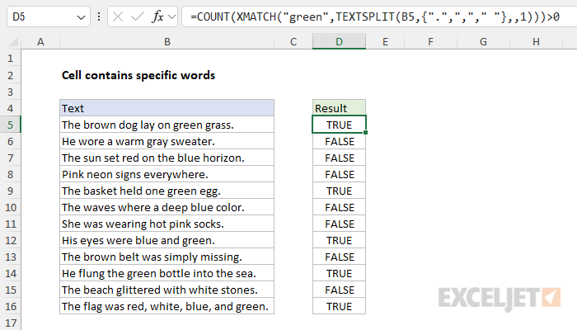Viewport: 577px width, 330px height.
Task: Click the FALSE result in row 11
Action: coord(339,224)
